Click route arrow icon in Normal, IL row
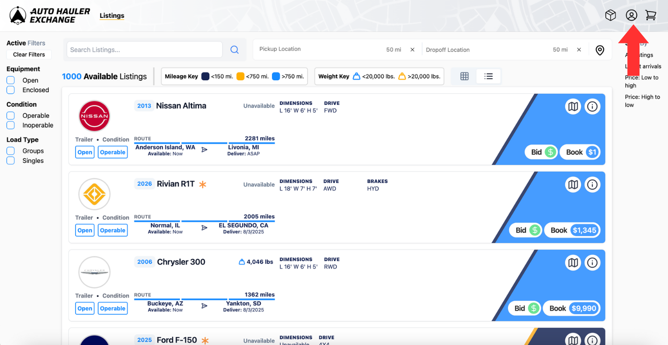 pos(205,228)
